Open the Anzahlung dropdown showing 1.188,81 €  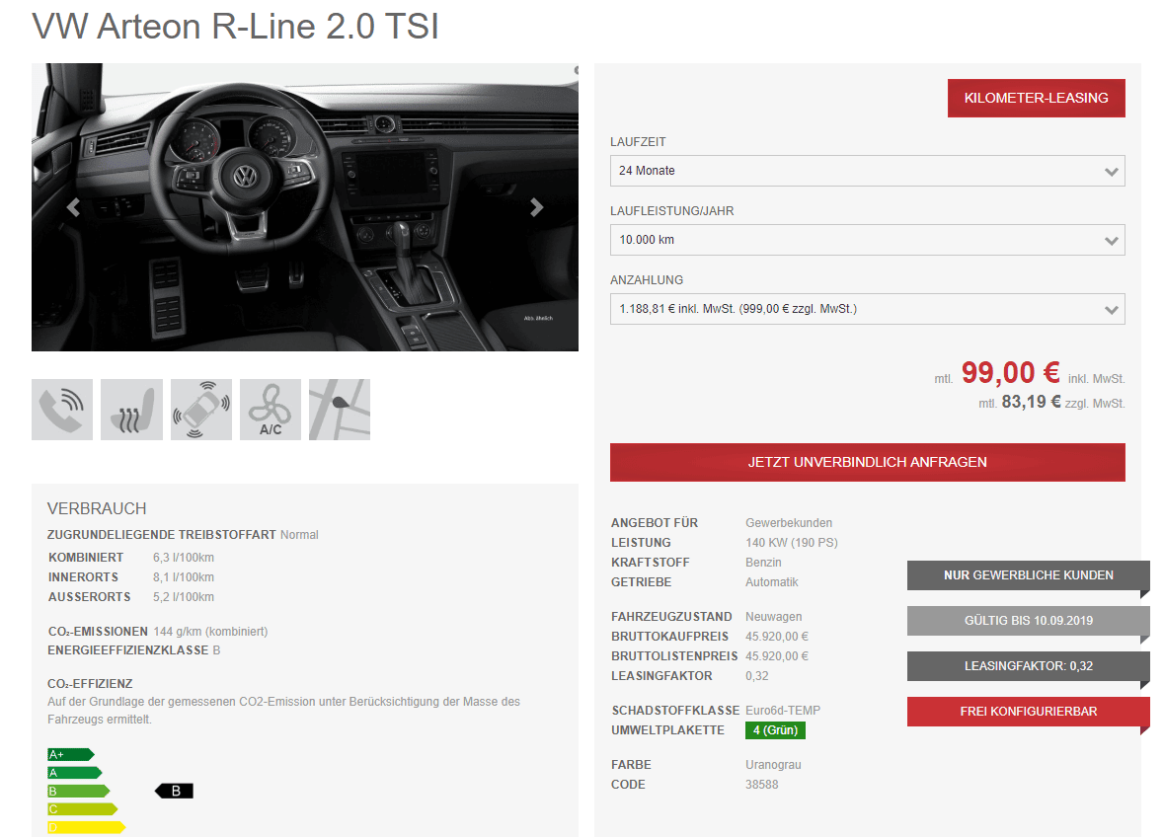(867, 309)
